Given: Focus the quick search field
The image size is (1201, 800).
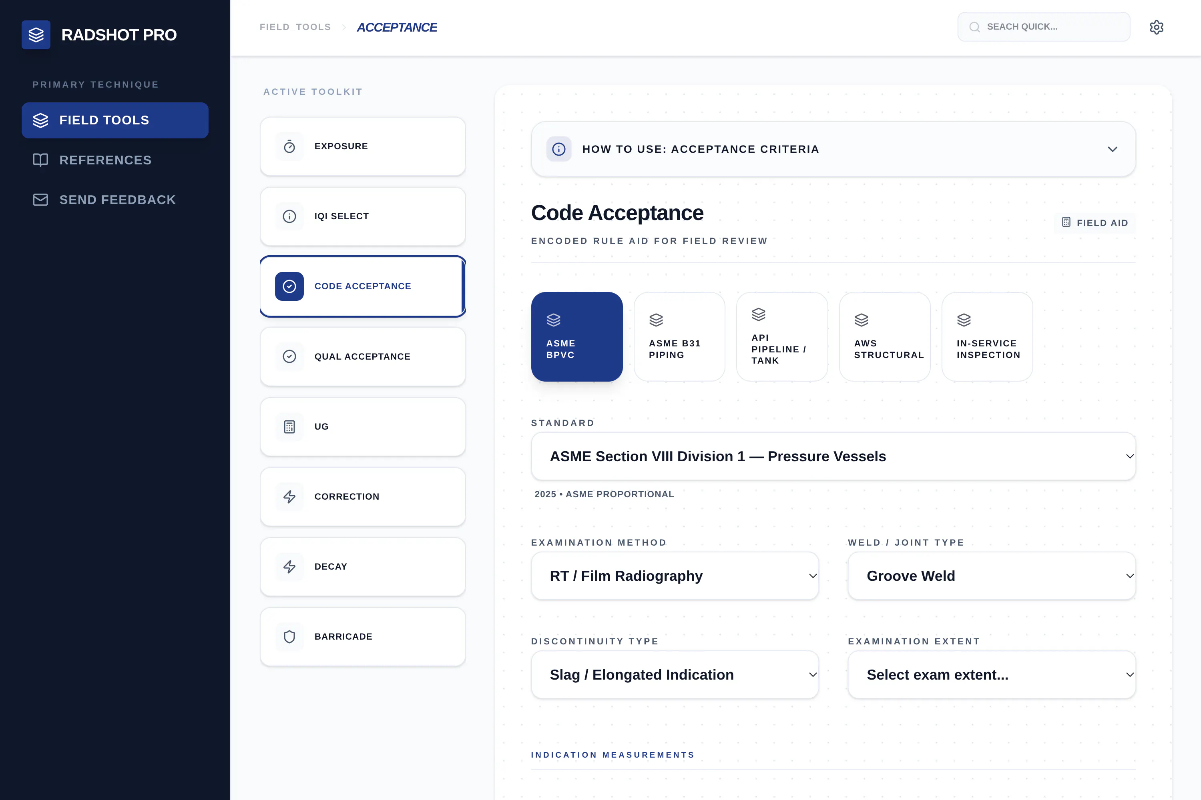Looking at the screenshot, I should pyautogui.click(x=1044, y=27).
